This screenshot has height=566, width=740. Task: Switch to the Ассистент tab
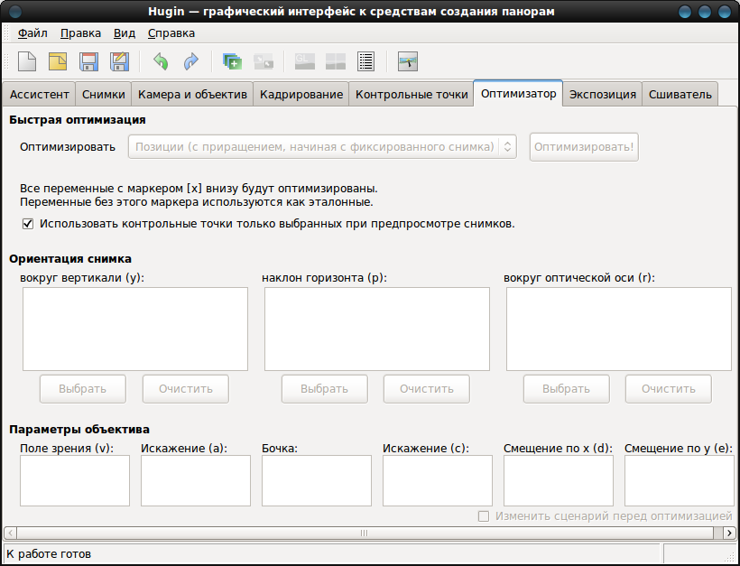pyautogui.click(x=39, y=95)
